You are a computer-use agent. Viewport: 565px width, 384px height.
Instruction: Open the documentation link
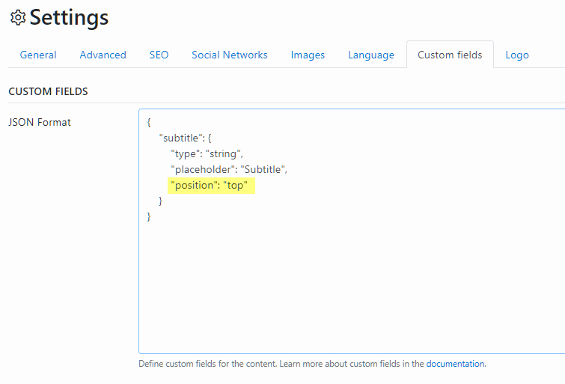coord(455,364)
